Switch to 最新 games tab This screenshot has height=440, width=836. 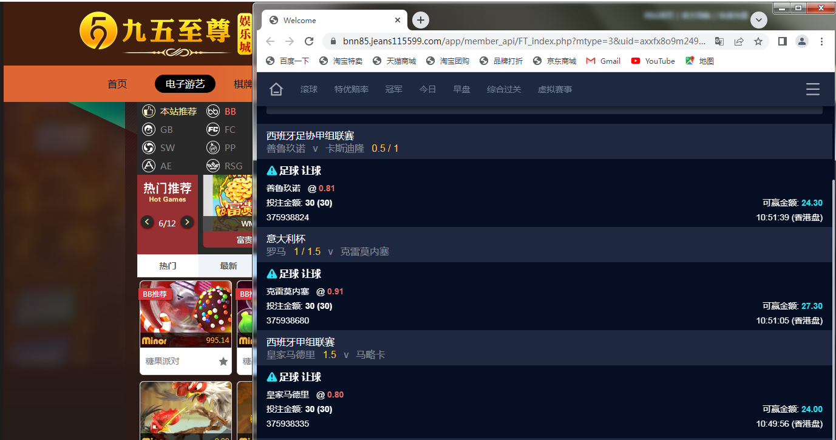pos(226,266)
